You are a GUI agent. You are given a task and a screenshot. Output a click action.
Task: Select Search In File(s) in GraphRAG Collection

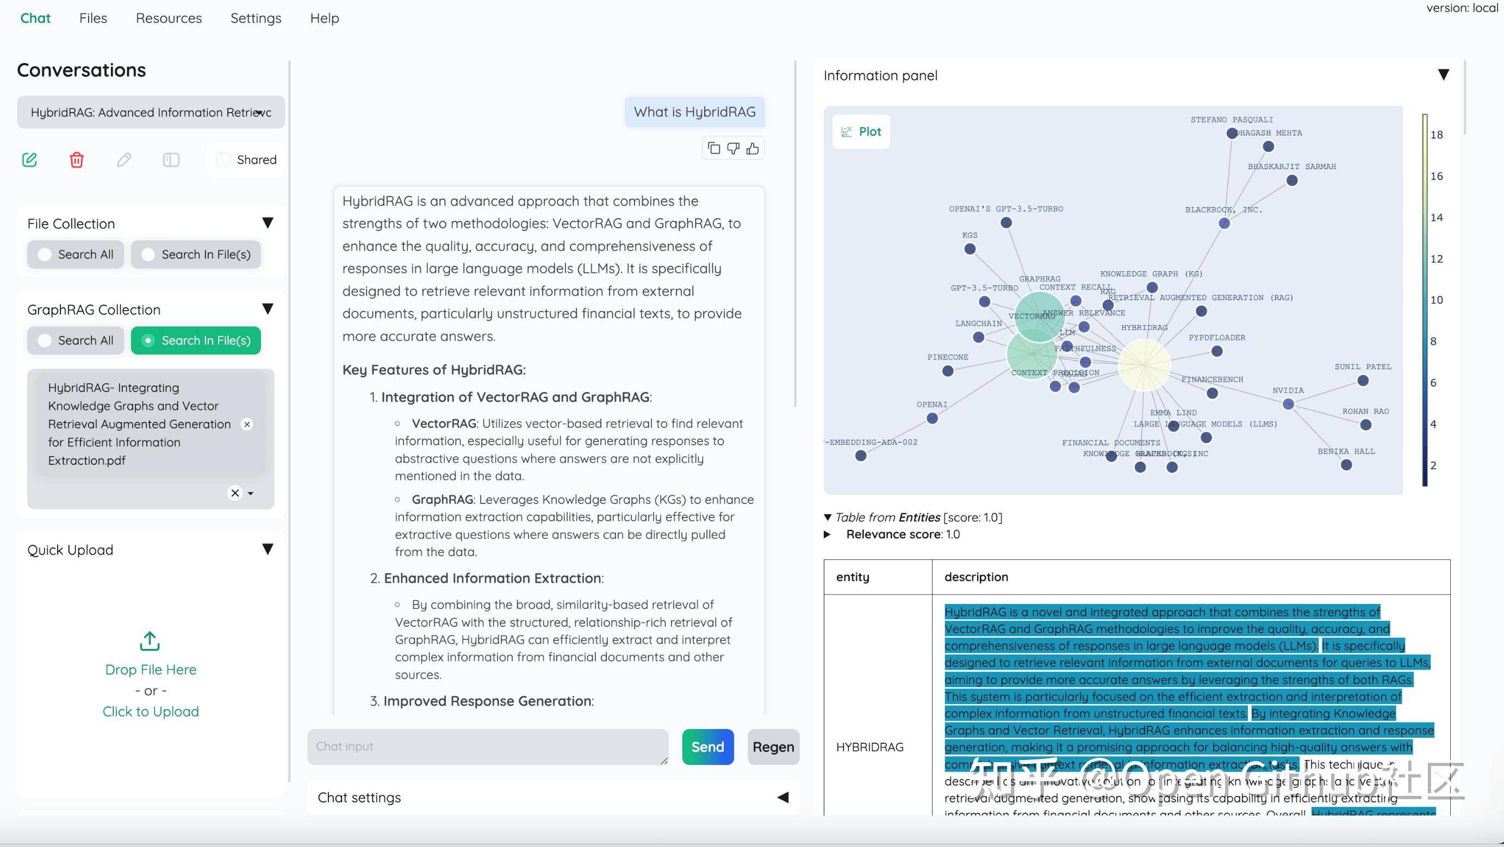point(196,340)
